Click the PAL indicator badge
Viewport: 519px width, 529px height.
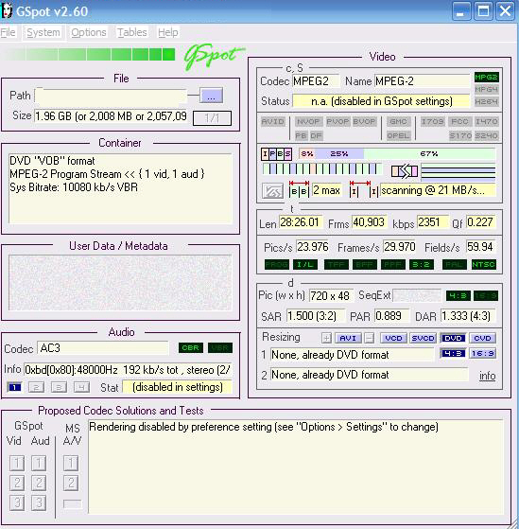[455, 265]
